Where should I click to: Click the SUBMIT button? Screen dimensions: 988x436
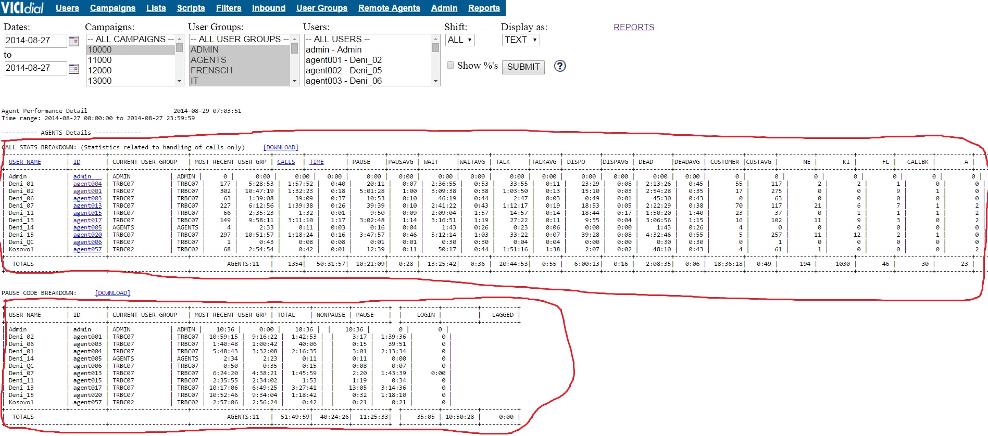(523, 67)
